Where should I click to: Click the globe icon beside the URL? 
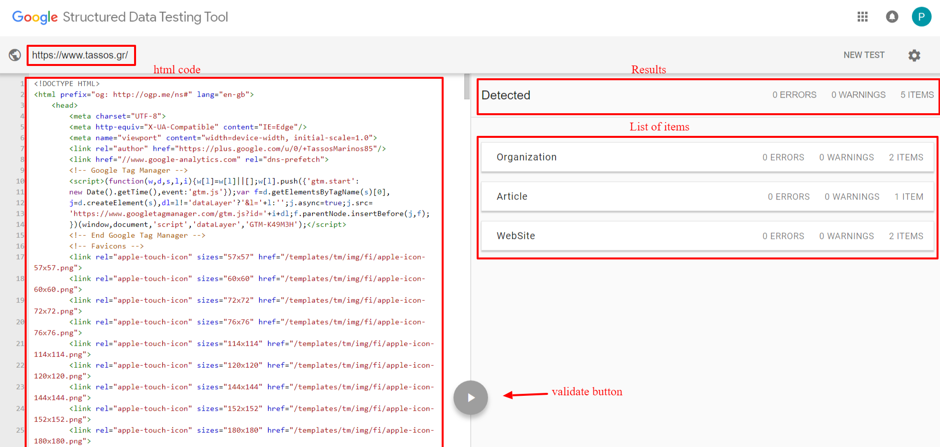(x=15, y=55)
